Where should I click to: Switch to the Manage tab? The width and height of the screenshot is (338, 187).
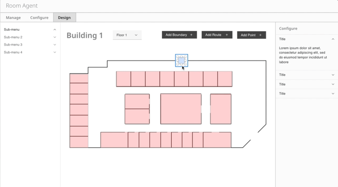[x=13, y=18]
